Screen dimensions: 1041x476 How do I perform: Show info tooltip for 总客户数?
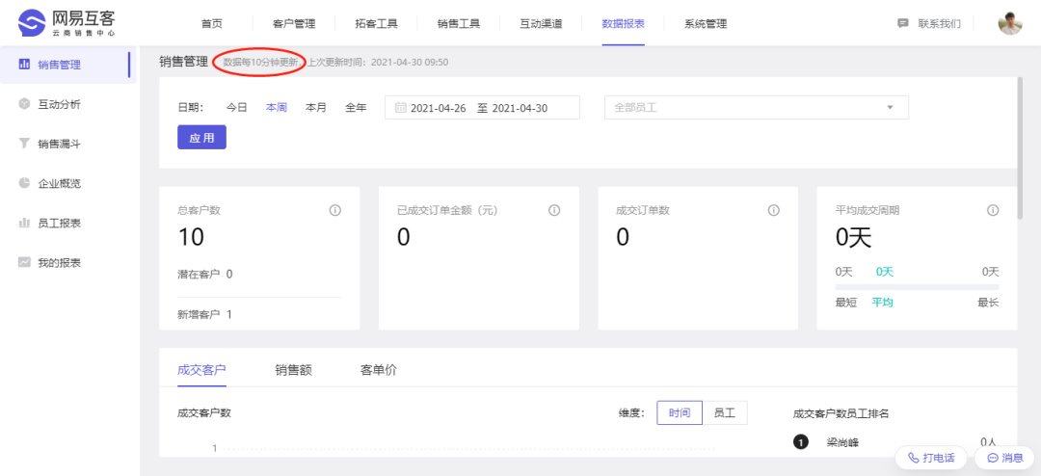pyautogui.click(x=335, y=210)
